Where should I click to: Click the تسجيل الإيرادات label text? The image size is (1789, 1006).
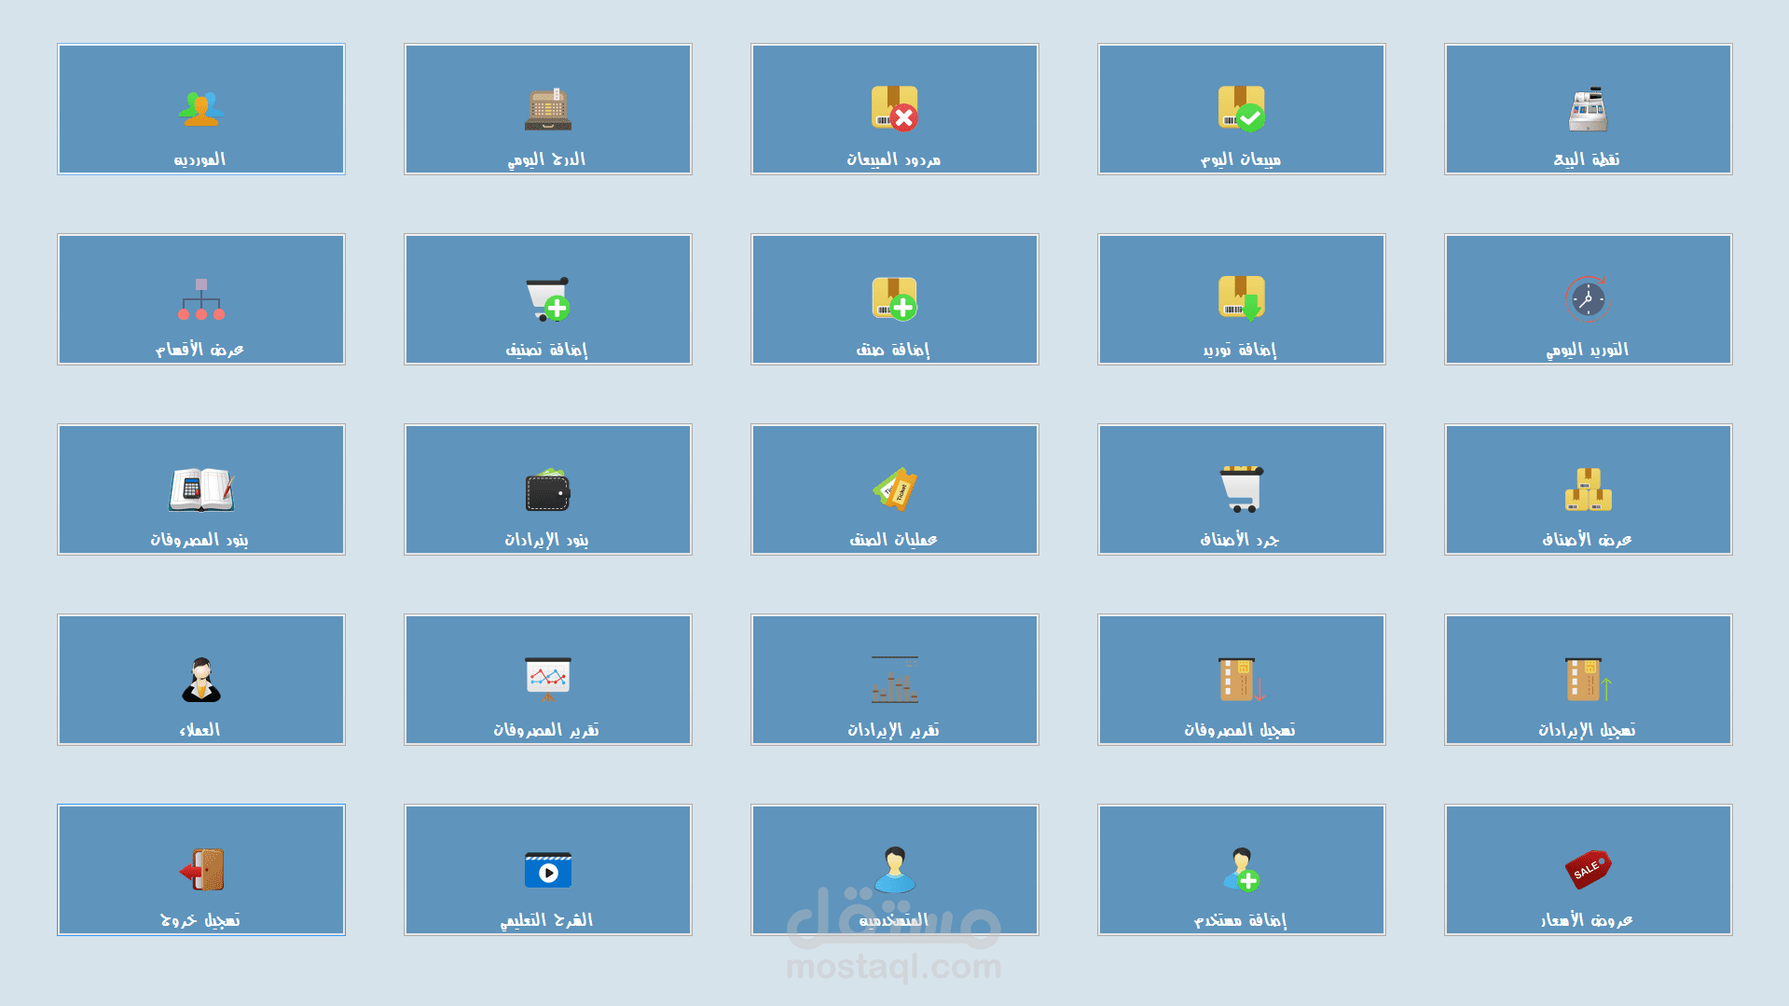[x=1587, y=730]
